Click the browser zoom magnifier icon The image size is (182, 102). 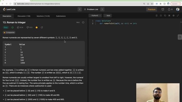coord(144,4)
